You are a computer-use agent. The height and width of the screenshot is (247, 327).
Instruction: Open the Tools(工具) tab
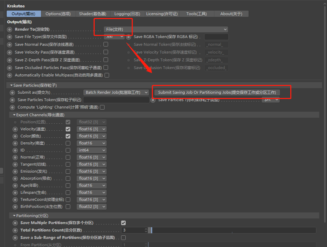[x=196, y=14]
